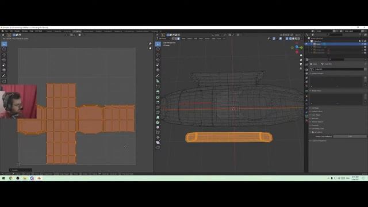Open the Outliner filter options
The width and height of the screenshot is (368, 207).
361,34
